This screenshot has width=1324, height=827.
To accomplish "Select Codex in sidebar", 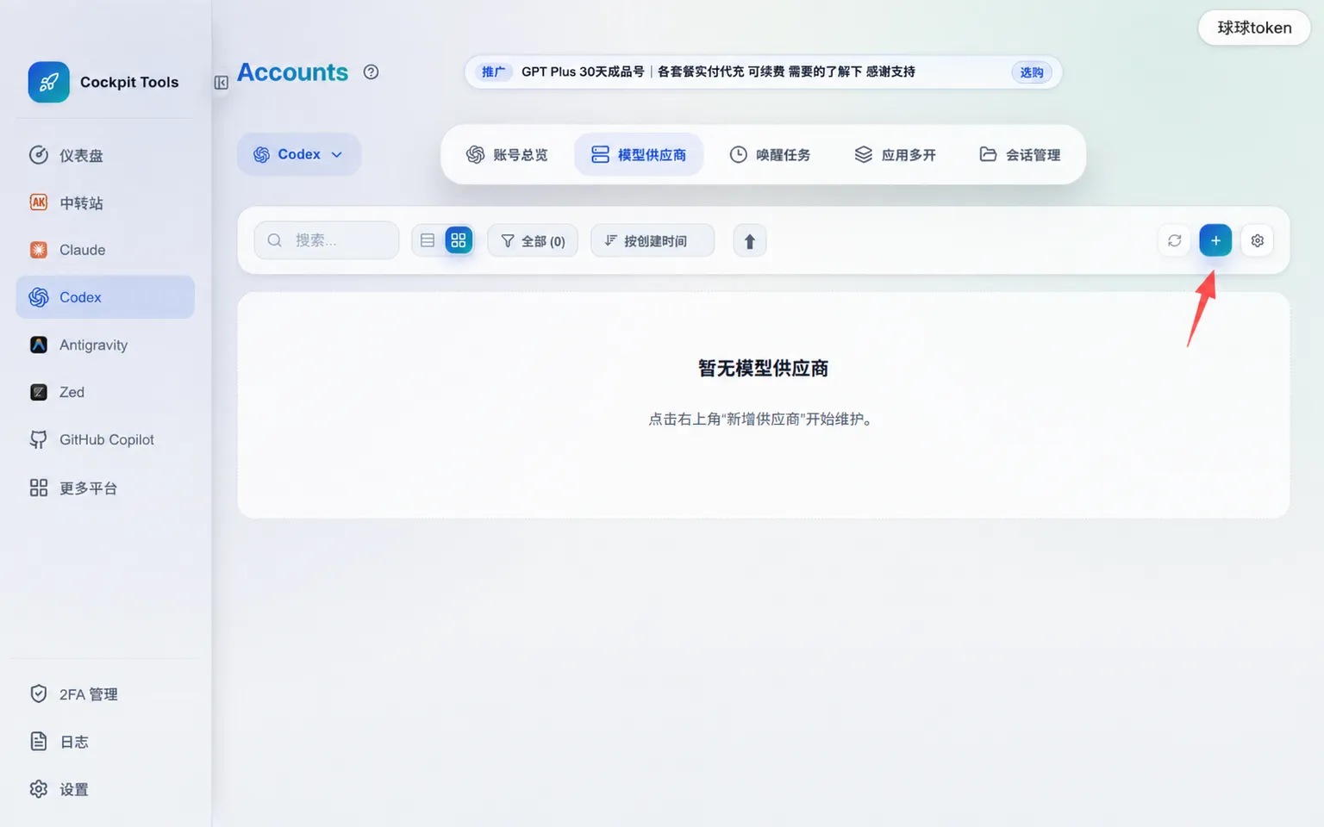I will click(x=105, y=297).
